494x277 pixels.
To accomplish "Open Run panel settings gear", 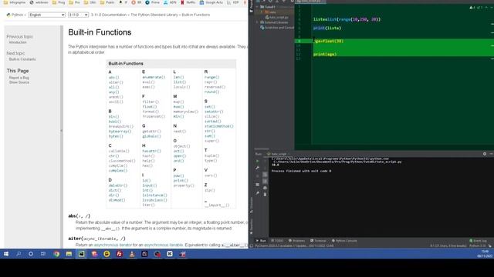I will [x=485, y=154].
